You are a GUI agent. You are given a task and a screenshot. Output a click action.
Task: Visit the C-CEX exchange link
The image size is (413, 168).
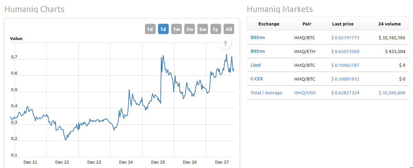click(x=257, y=79)
